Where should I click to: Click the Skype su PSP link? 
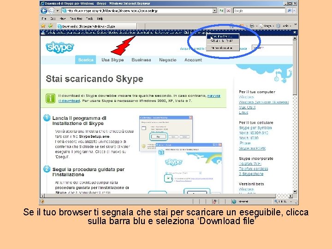[x=252, y=148]
